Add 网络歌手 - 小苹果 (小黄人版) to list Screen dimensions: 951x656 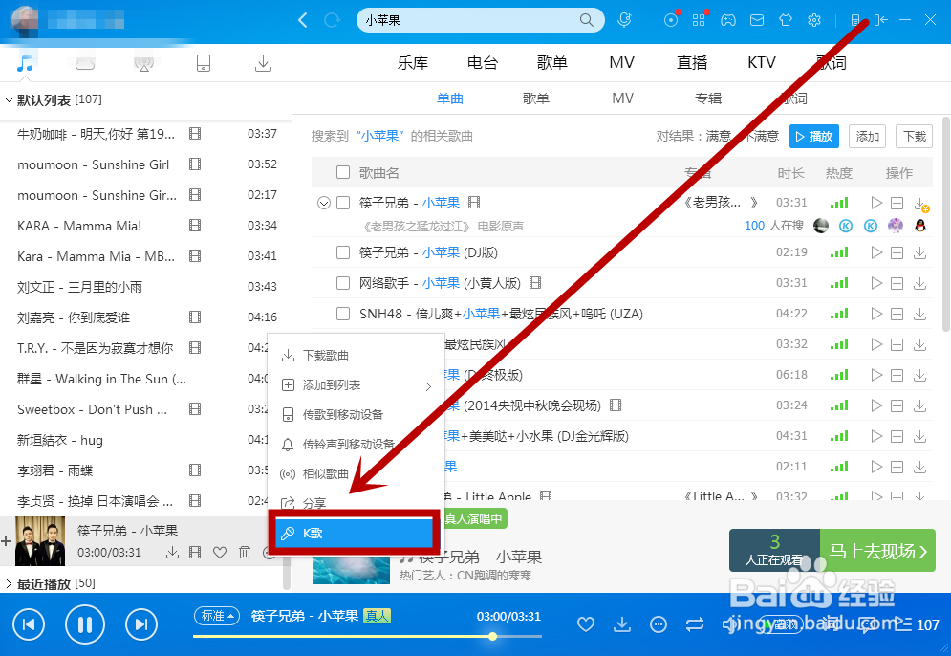897,283
